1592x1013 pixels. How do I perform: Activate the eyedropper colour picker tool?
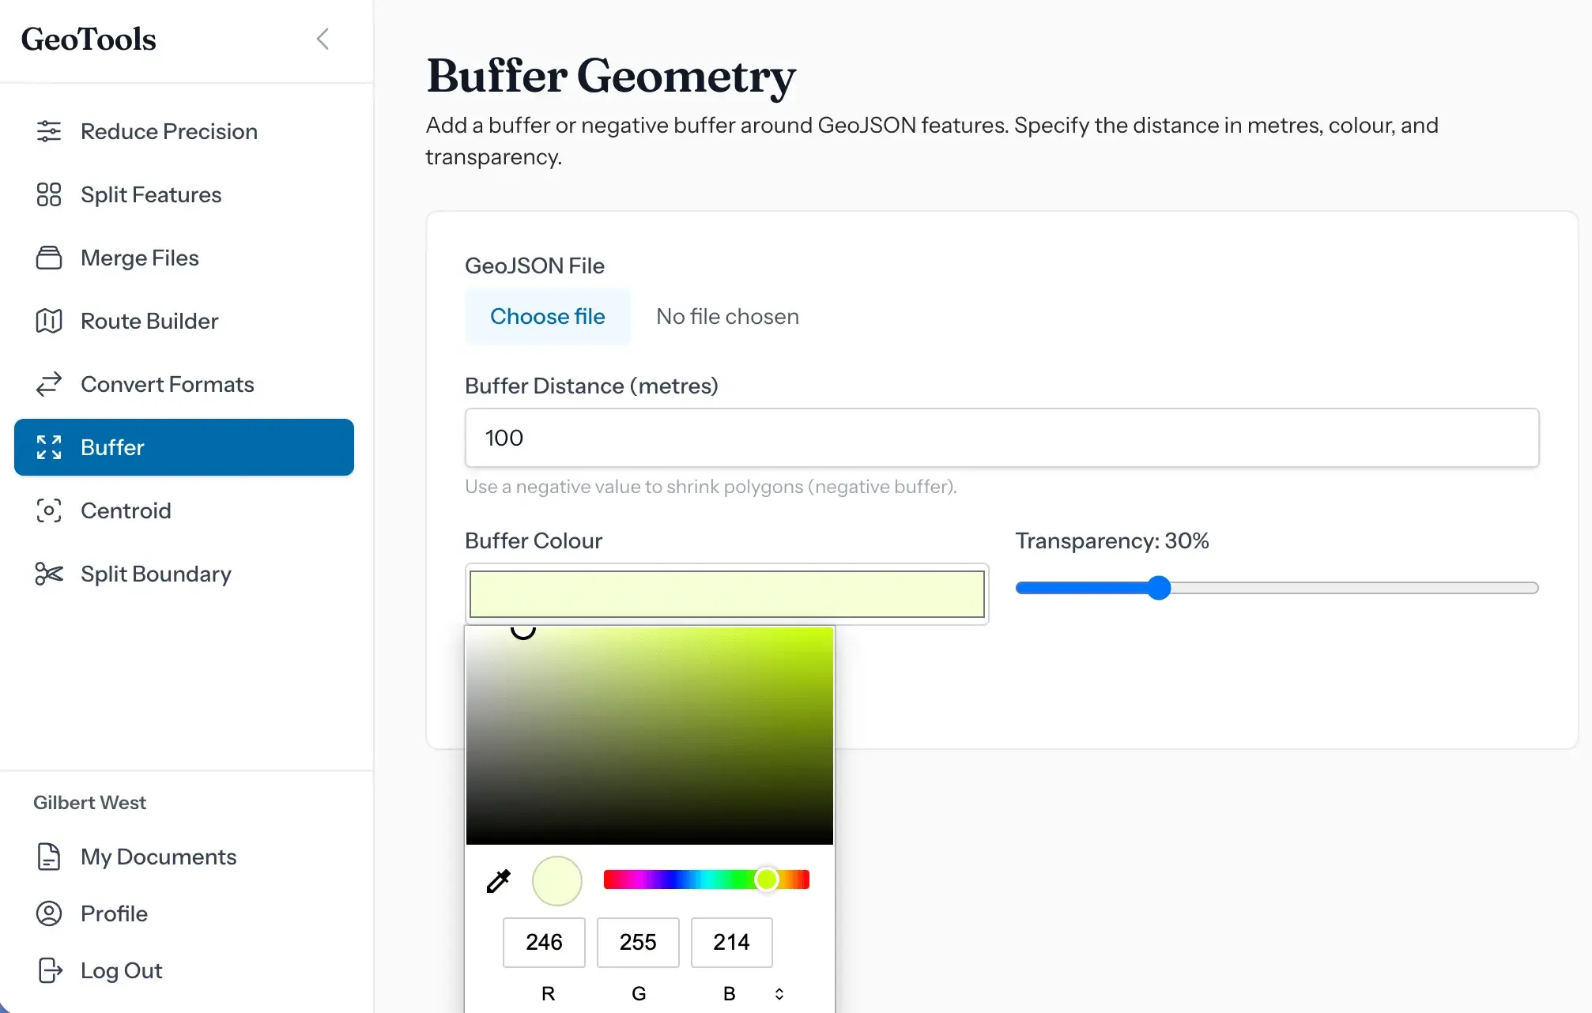coord(498,880)
